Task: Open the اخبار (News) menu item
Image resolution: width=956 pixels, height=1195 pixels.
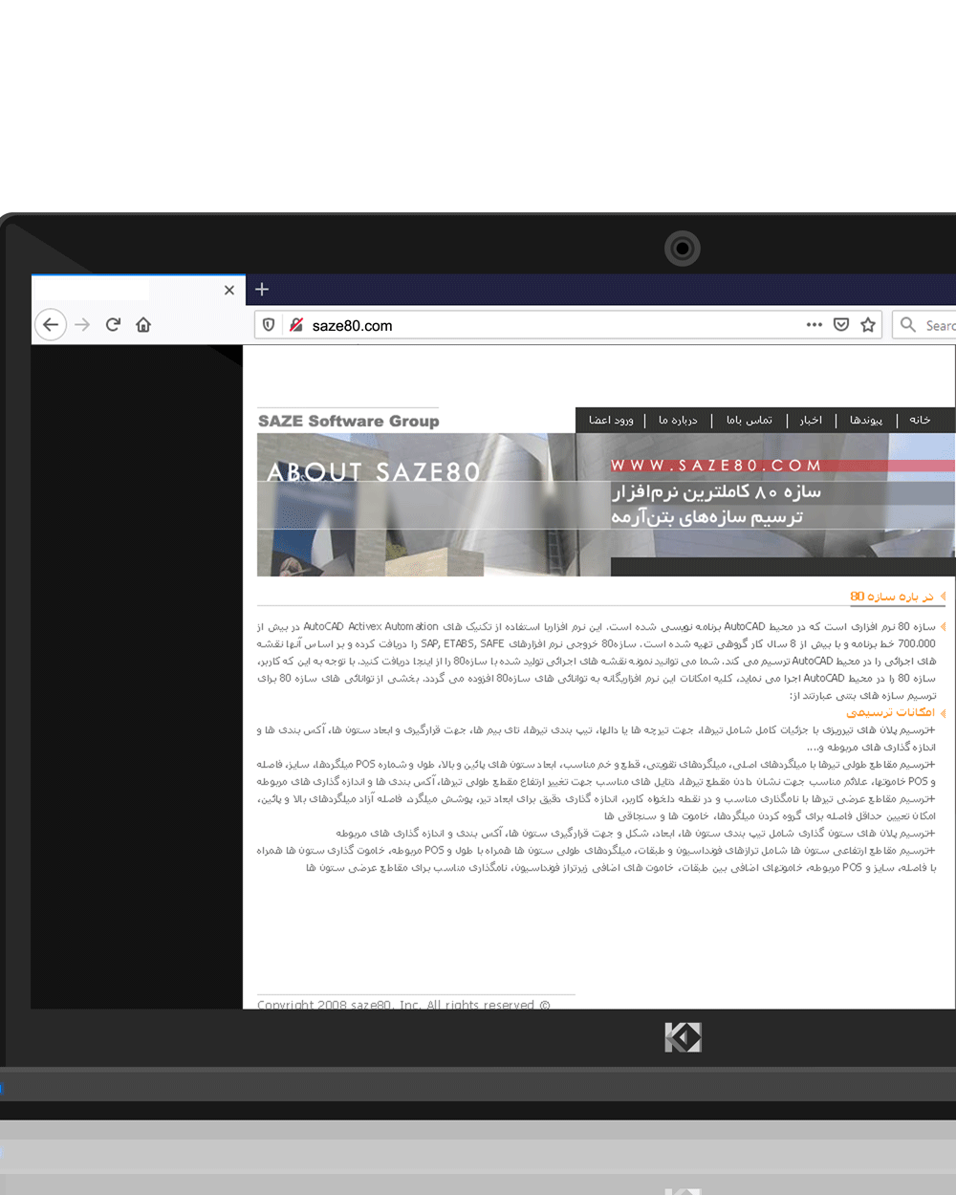Action: [811, 420]
